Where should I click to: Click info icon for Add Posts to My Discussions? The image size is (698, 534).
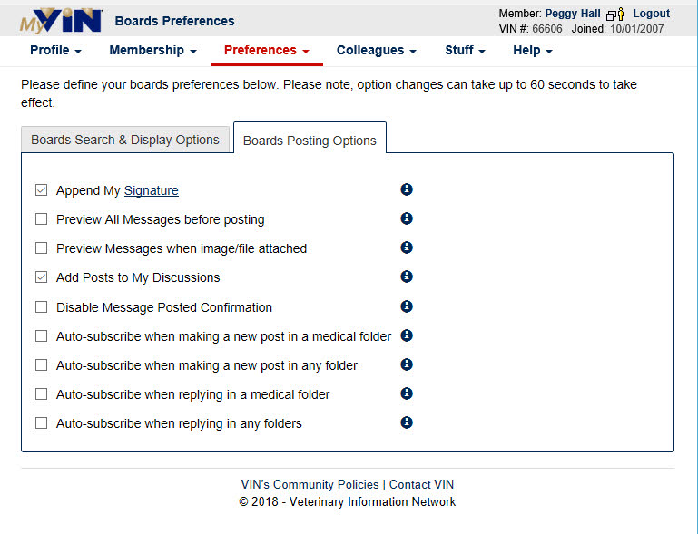(407, 277)
